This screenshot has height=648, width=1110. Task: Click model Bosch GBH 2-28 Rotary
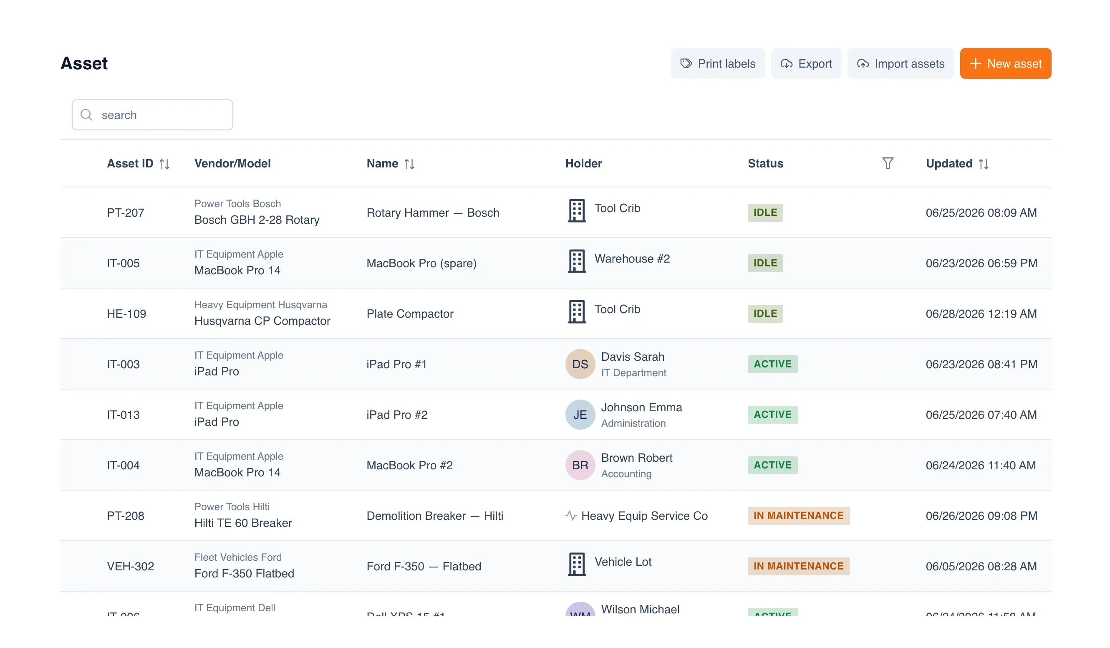tap(257, 220)
